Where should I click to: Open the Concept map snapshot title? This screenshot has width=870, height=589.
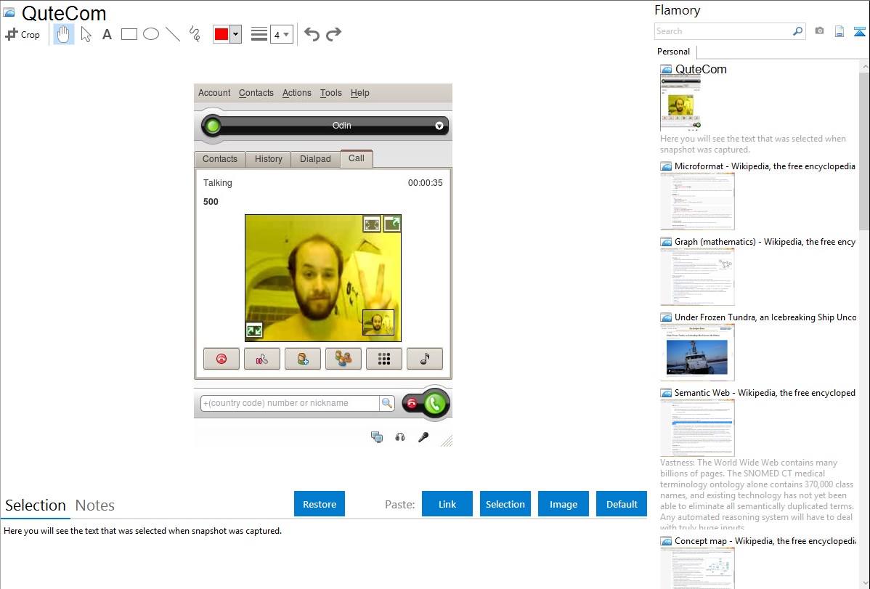click(765, 540)
